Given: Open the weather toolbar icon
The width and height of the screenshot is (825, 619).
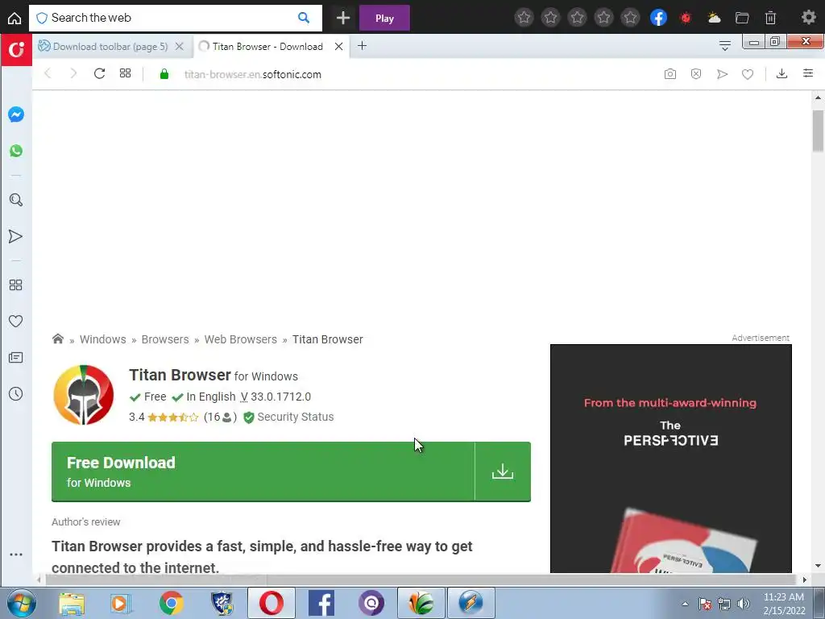Looking at the screenshot, I should pos(714,18).
